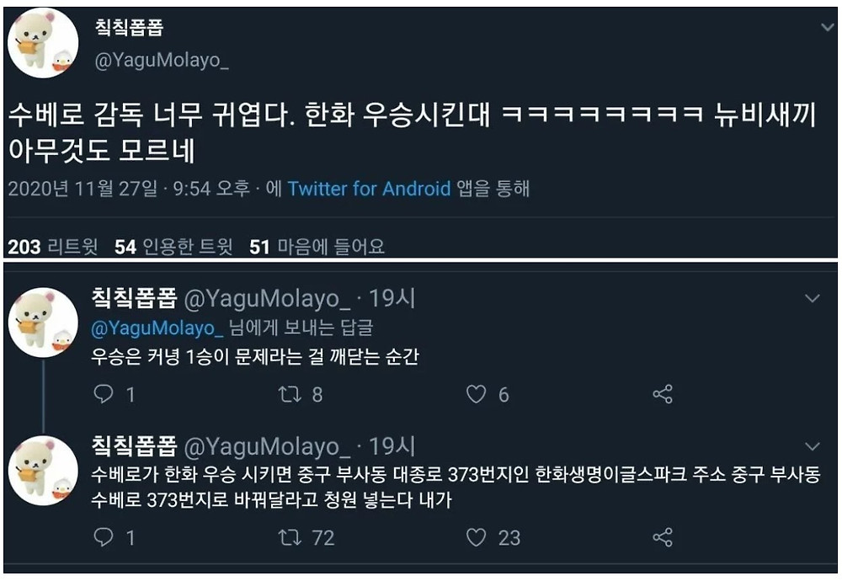View the 51 마음에 들어요 list
Image resolution: width=842 pixels, height=581 pixels.
point(317,247)
